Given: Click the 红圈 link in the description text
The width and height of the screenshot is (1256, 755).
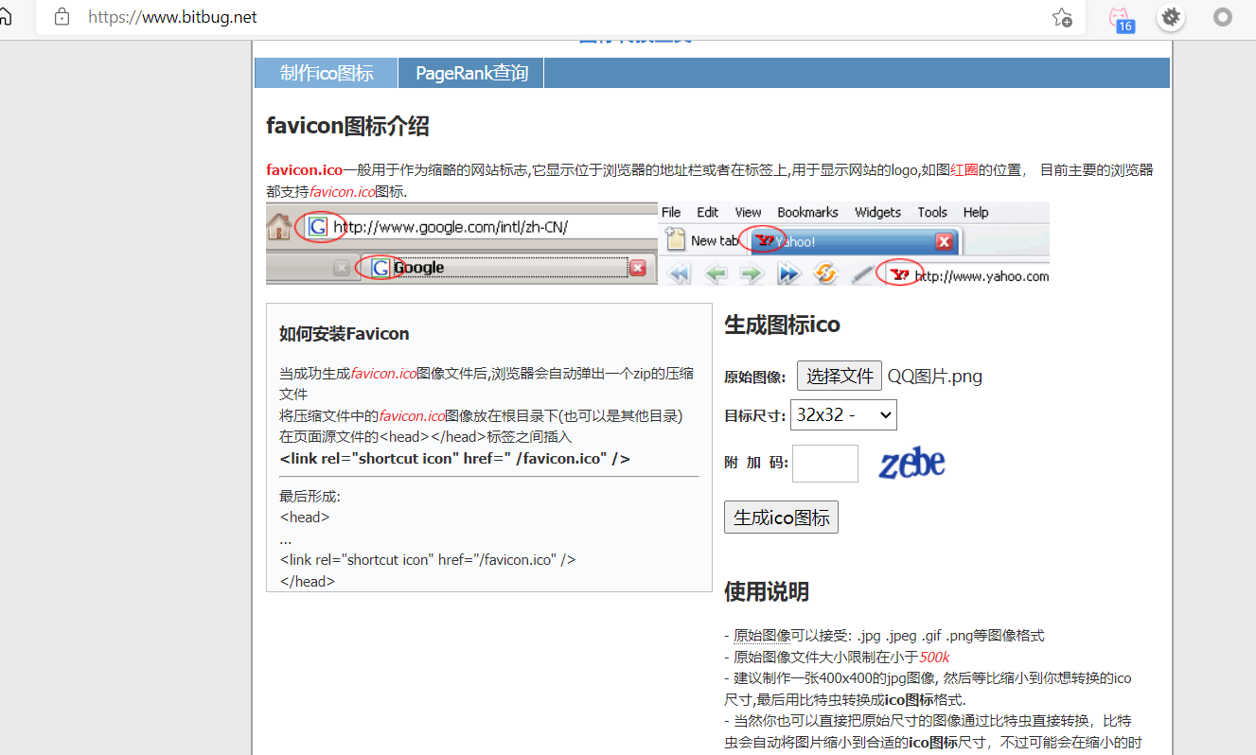Looking at the screenshot, I should pos(965,170).
